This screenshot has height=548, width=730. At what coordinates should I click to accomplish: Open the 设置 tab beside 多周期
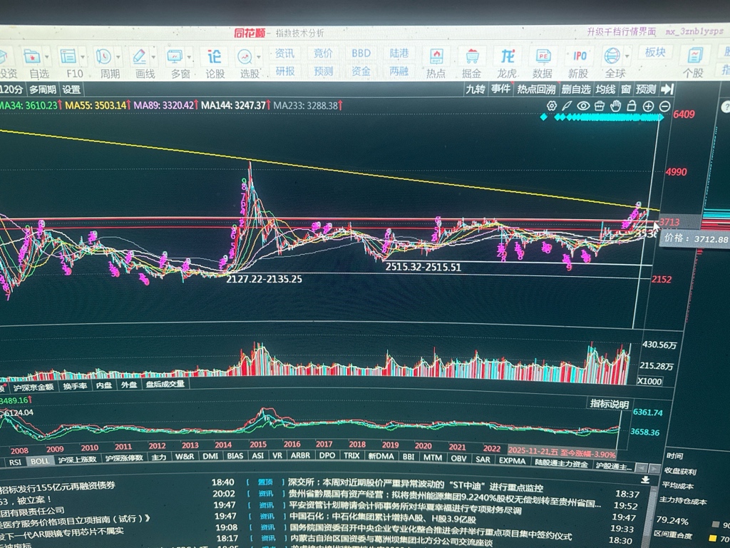coord(71,89)
